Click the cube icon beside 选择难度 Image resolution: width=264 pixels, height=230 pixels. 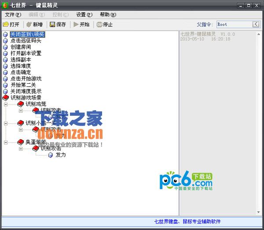click(5, 66)
